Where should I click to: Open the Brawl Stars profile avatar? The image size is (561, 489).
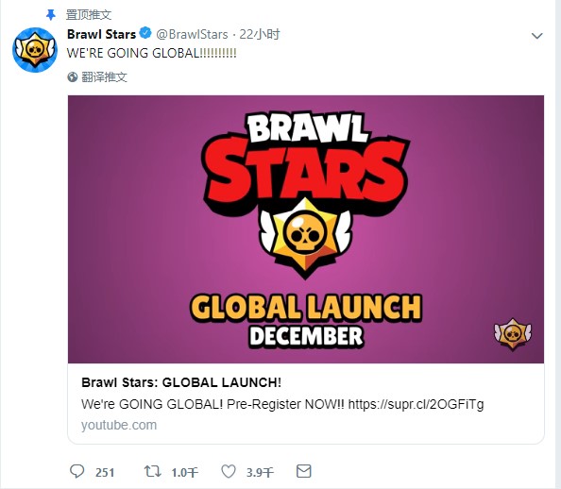click(35, 50)
